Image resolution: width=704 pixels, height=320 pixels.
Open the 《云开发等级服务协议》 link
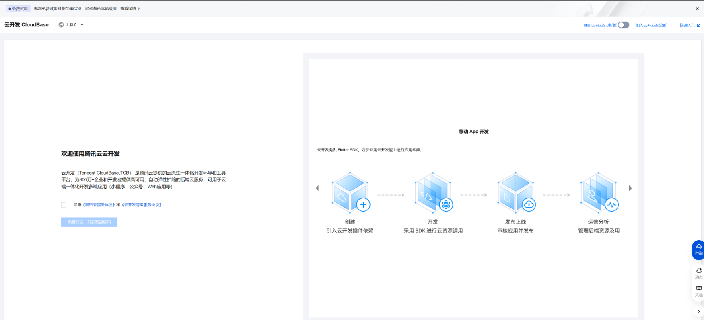[x=142, y=205]
